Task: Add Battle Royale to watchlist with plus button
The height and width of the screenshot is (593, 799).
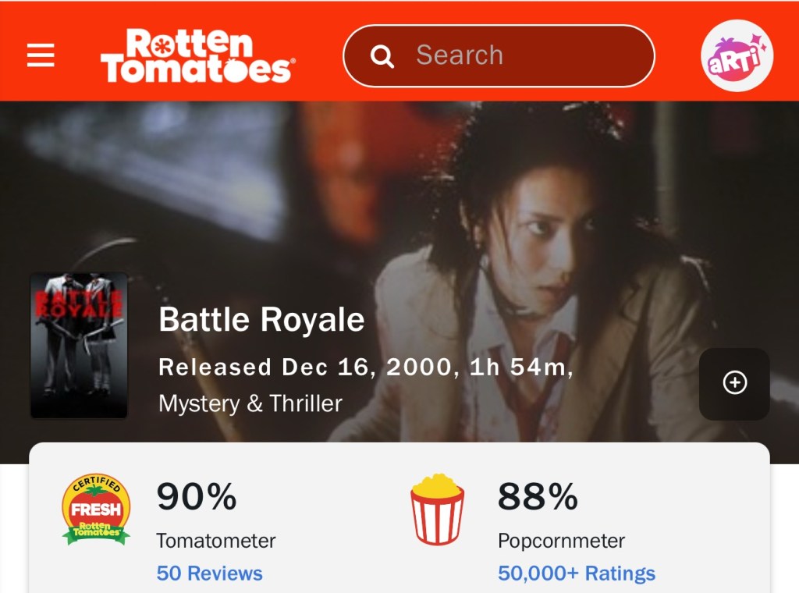Action: 734,383
